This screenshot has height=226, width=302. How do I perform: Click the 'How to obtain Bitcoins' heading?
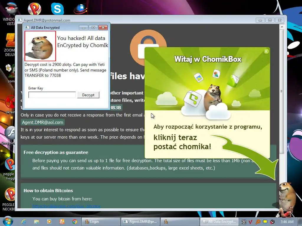[48, 191]
